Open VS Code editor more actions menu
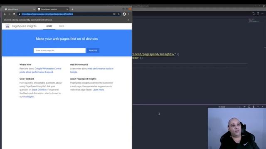 pos(262,13)
